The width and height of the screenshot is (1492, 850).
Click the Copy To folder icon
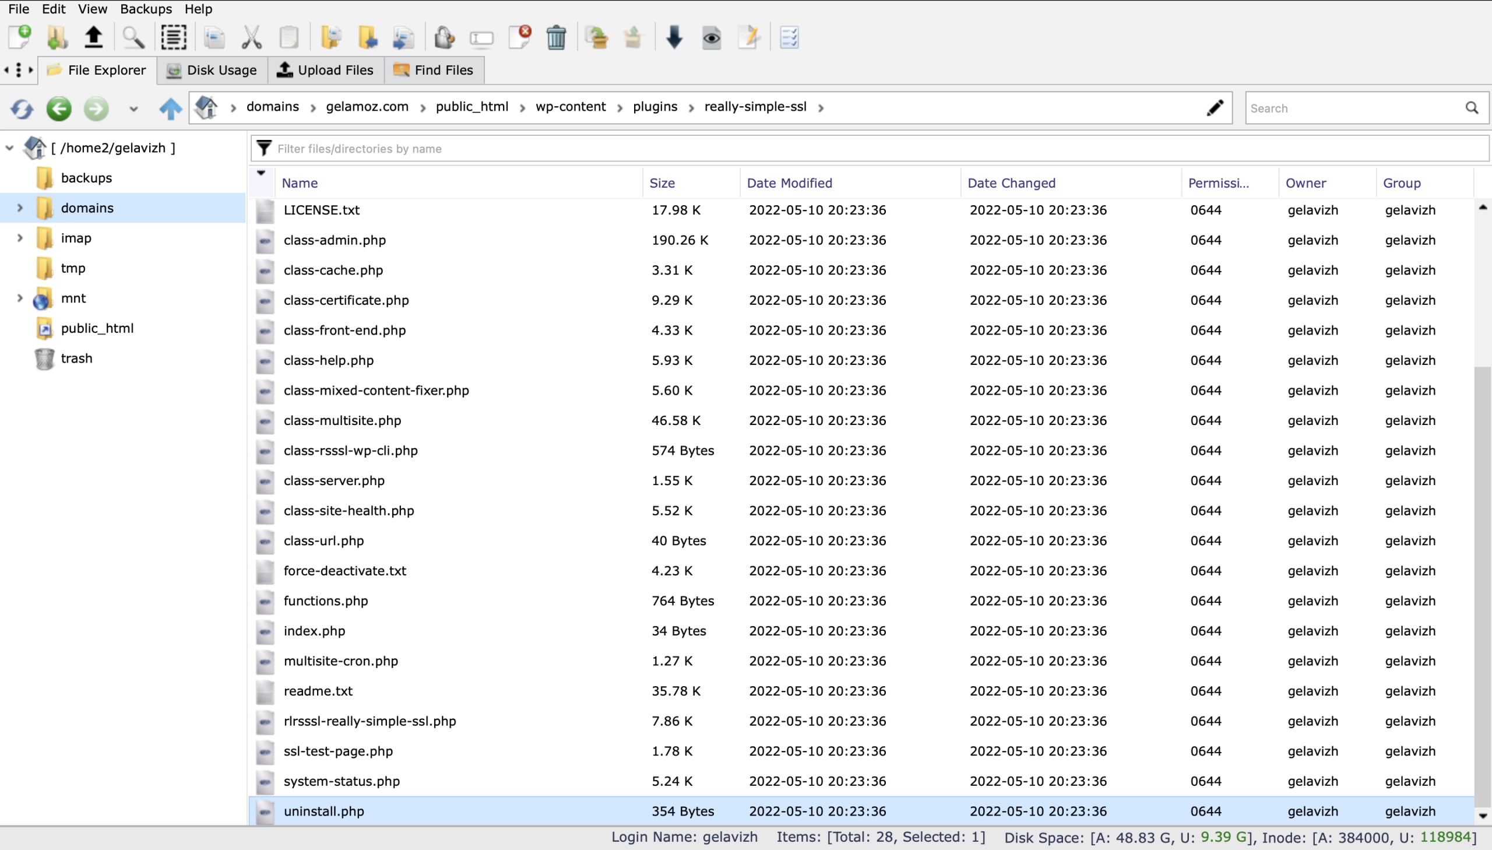[331, 37]
